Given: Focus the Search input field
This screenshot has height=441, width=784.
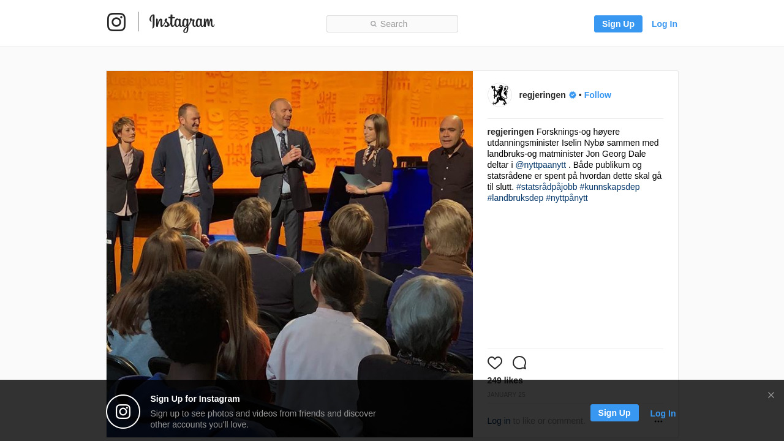Looking at the screenshot, I should (x=392, y=24).
